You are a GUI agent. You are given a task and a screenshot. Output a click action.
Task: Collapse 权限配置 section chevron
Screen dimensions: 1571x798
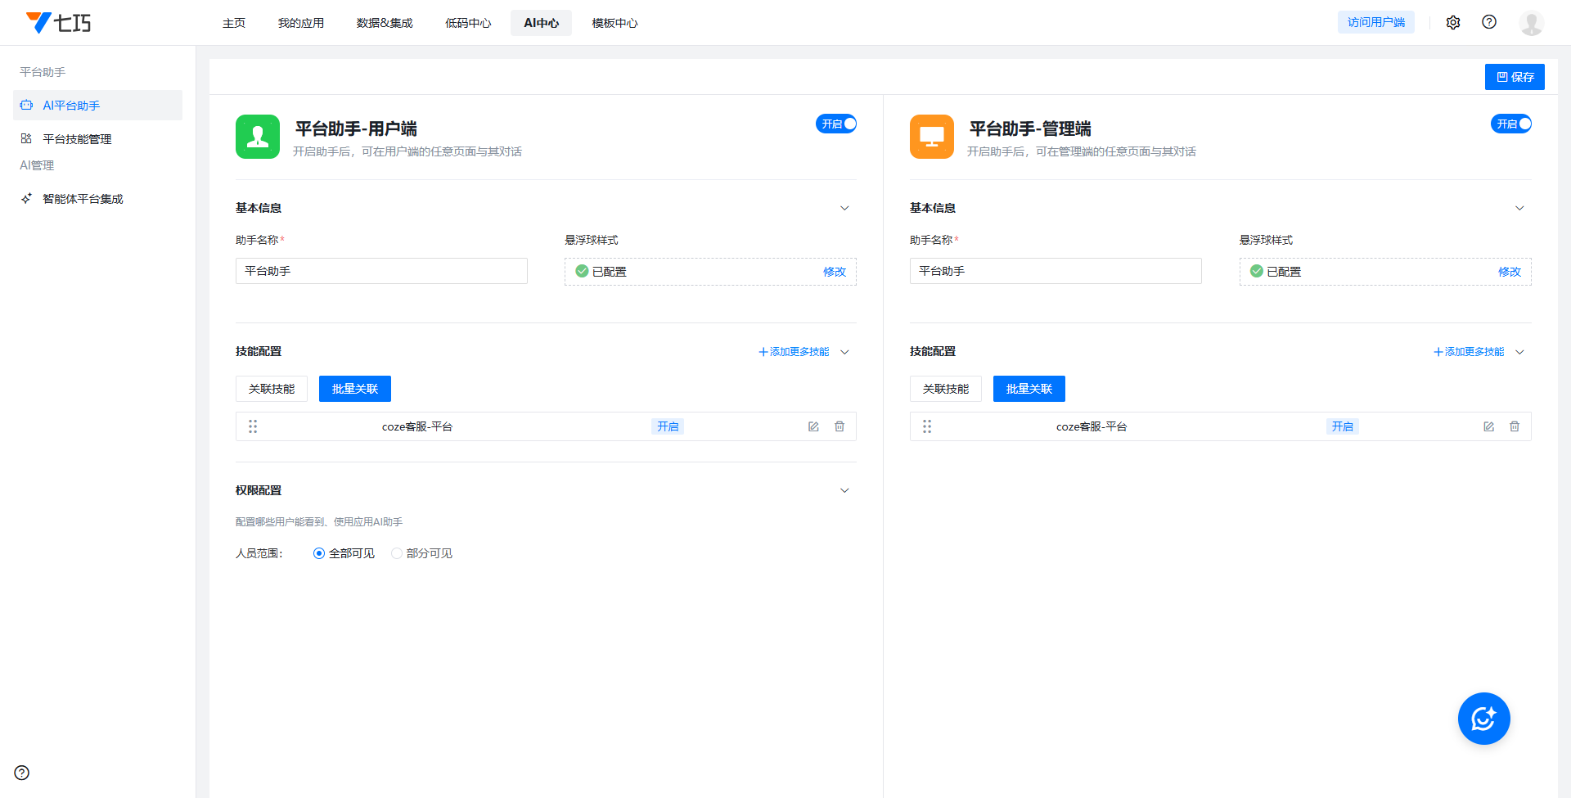[x=844, y=490]
